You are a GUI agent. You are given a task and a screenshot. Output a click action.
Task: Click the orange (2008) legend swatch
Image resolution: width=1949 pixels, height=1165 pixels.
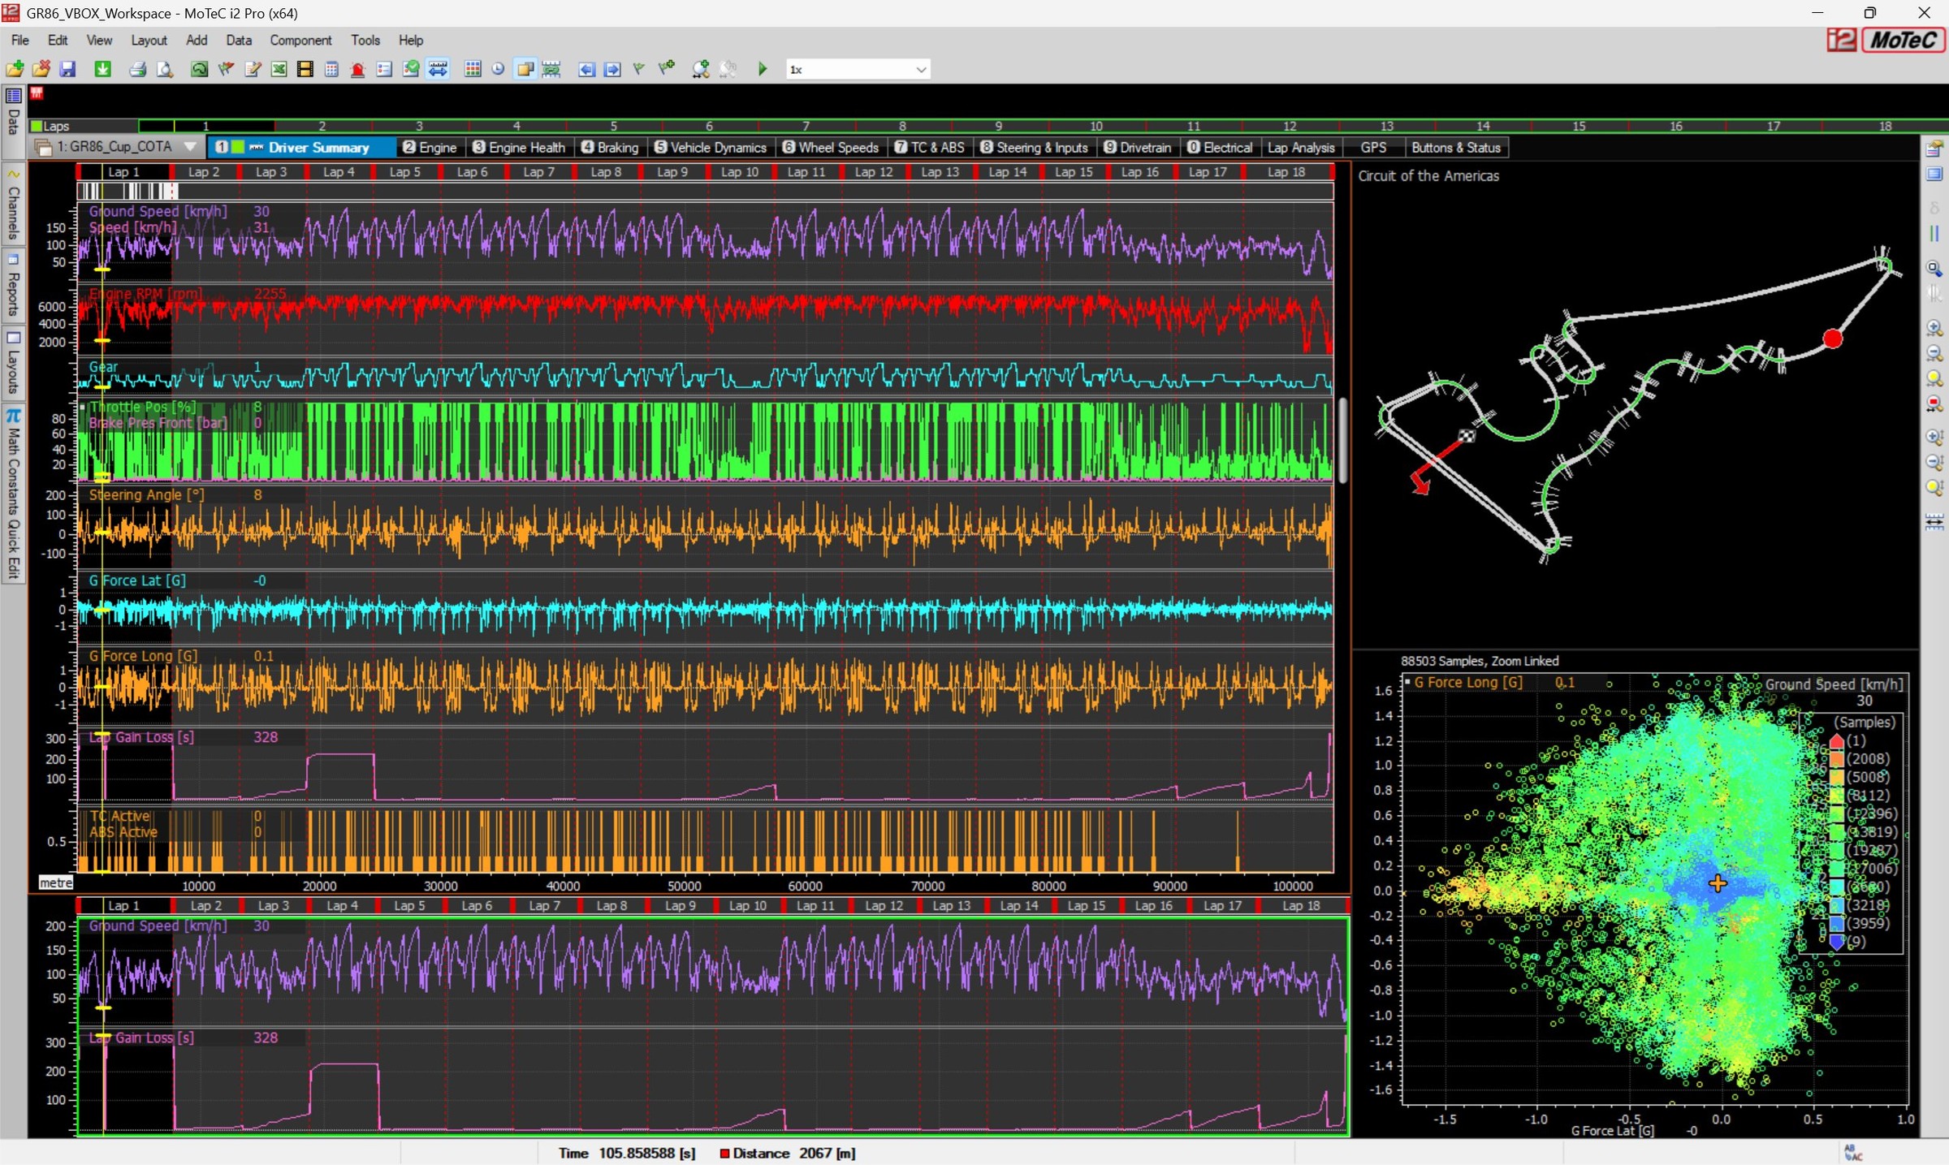tap(1836, 759)
